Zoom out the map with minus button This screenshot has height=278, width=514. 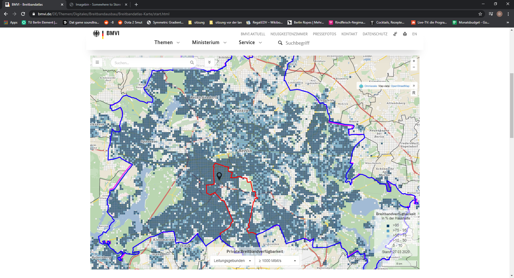tap(414, 67)
